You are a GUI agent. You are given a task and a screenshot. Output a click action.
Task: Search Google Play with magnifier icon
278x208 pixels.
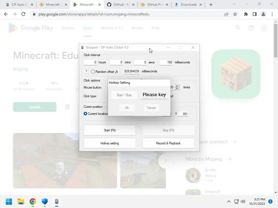(238, 28)
